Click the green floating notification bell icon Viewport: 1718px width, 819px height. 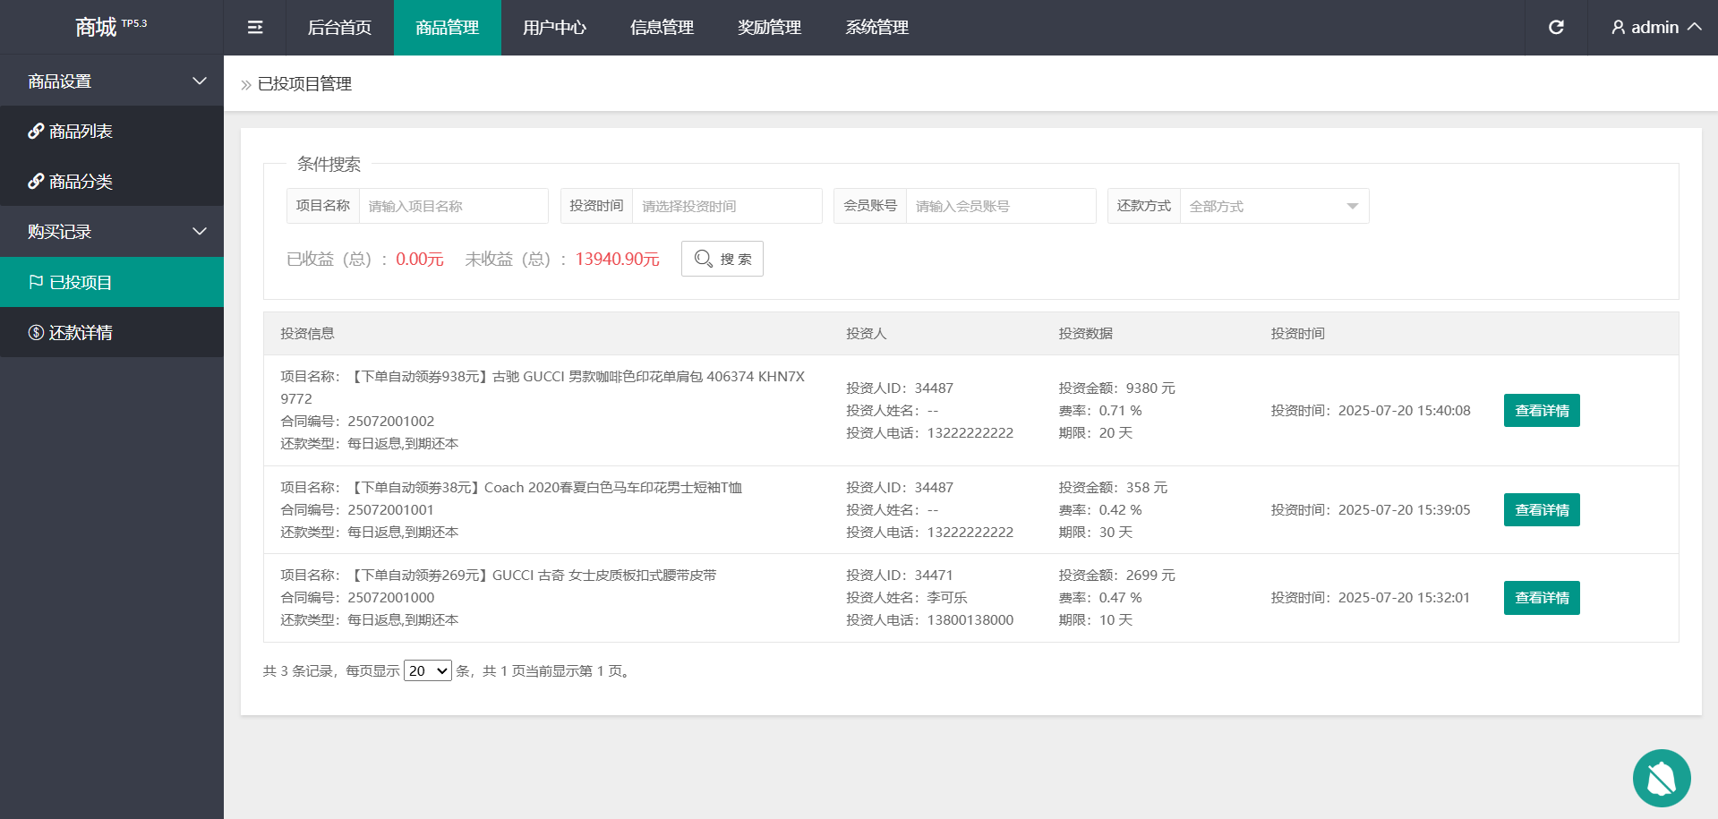[1662, 778]
